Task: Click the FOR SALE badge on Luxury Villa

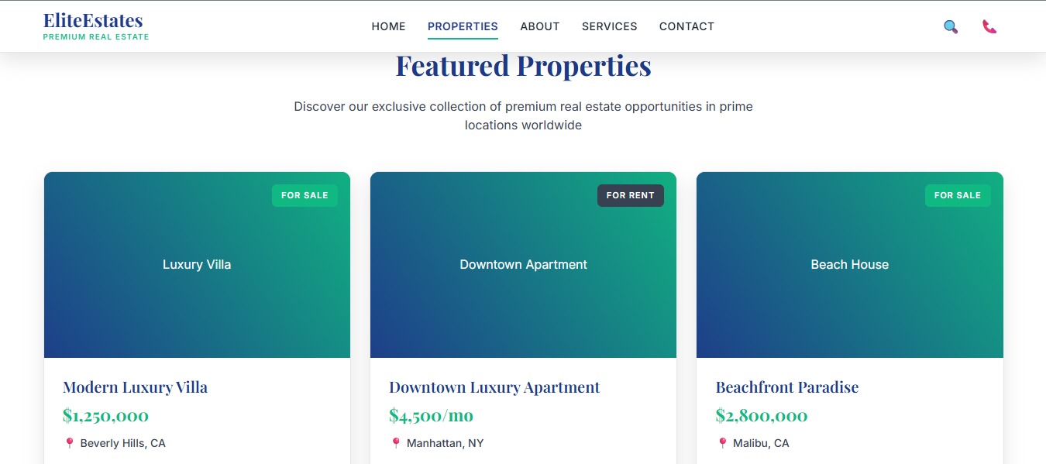Action: [305, 195]
